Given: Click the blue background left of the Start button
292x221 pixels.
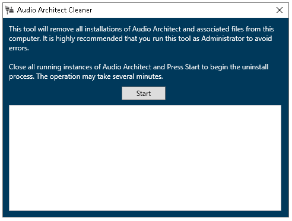Looking at the screenshot, I should pos(65,93).
